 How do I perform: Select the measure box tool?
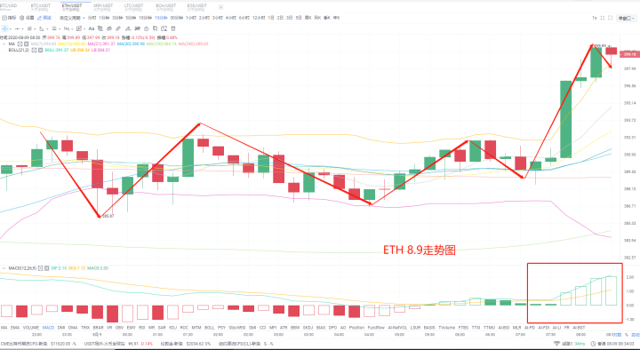point(79,28)
